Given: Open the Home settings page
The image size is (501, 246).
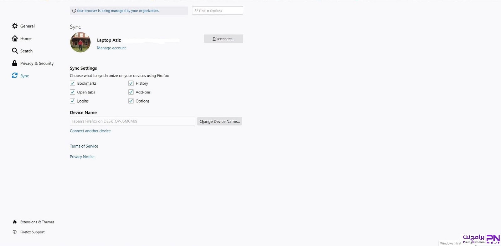Looking at the screenshot, I should tap(26, 38).
